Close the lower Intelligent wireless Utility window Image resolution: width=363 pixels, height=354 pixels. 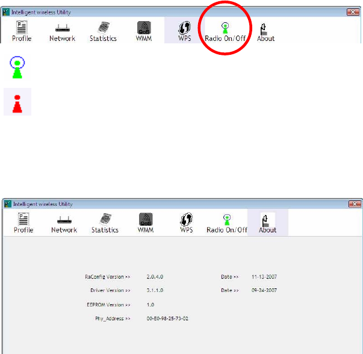click(x=355, y=204)
